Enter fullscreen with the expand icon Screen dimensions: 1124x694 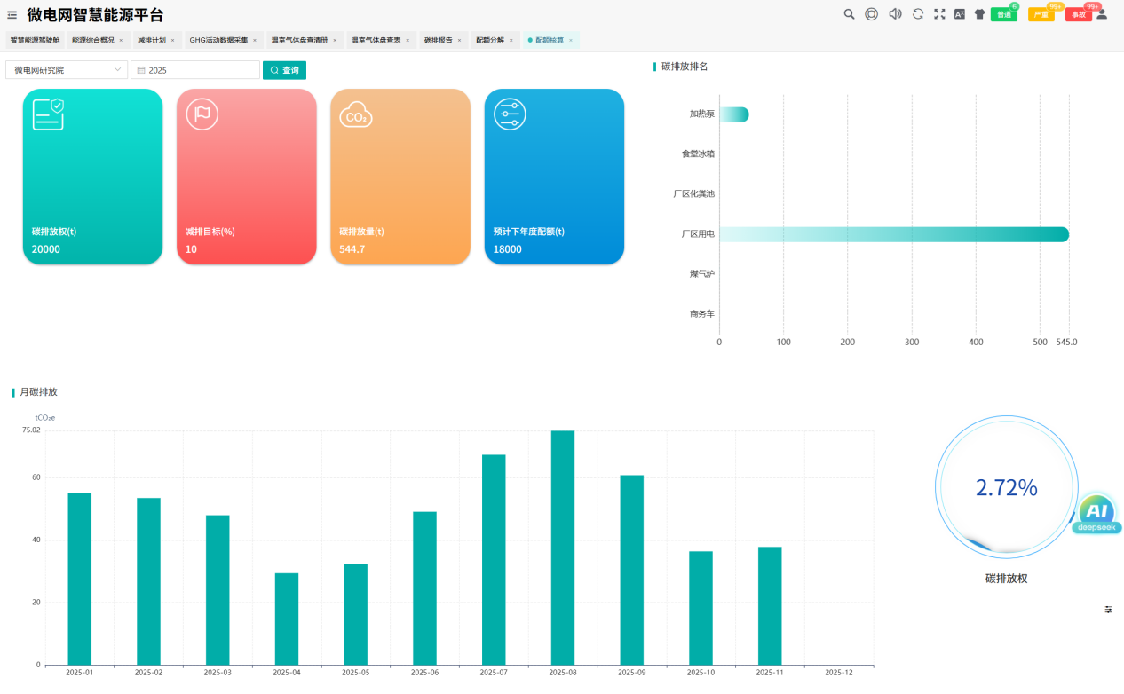[939, 14]
